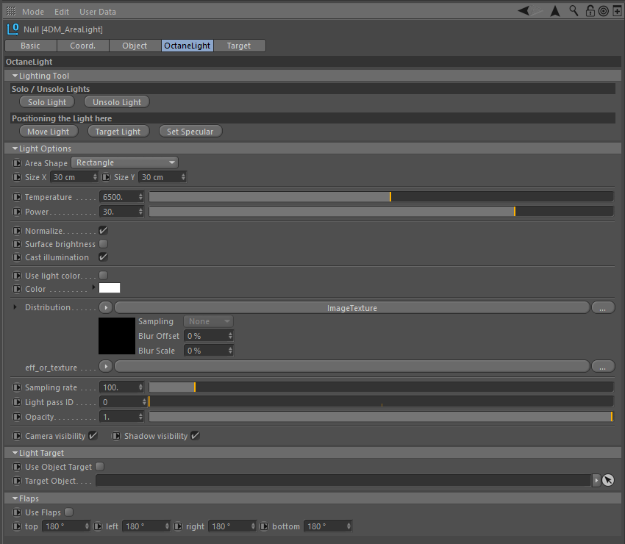The width and height of the screenshot is (625, 544).
Task: Switch to the Coord. tab
Action: pos(83,46)
